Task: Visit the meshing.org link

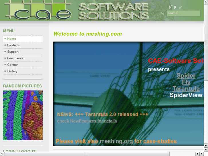Action: tap(116, 141)
